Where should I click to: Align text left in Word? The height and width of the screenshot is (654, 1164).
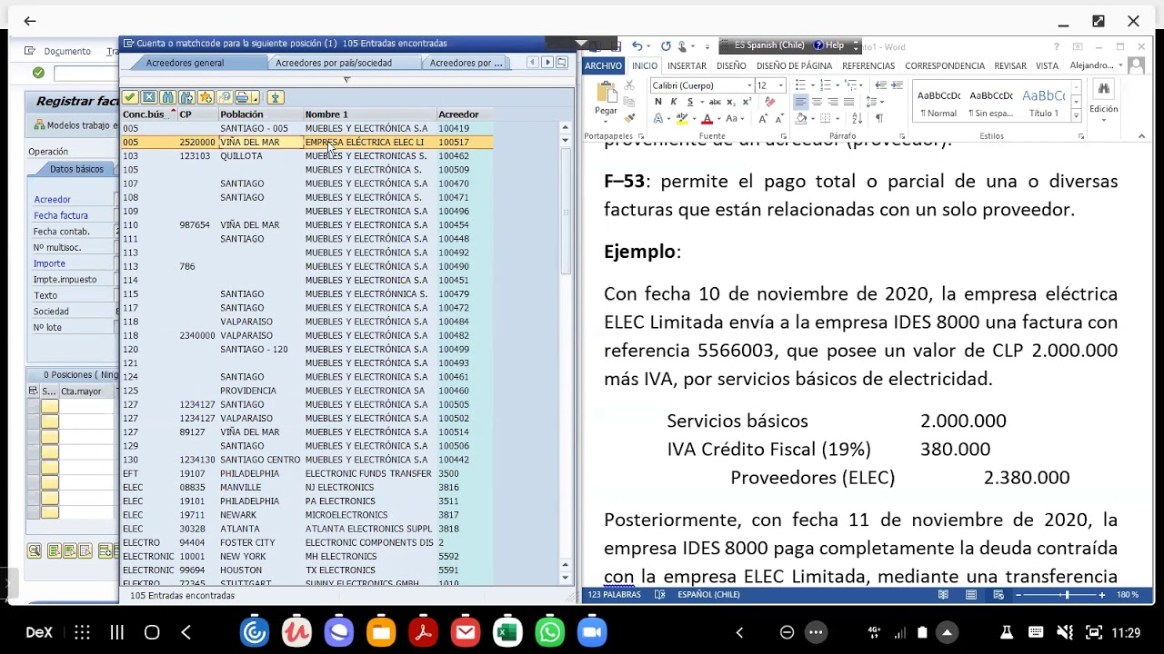point(800,102)
